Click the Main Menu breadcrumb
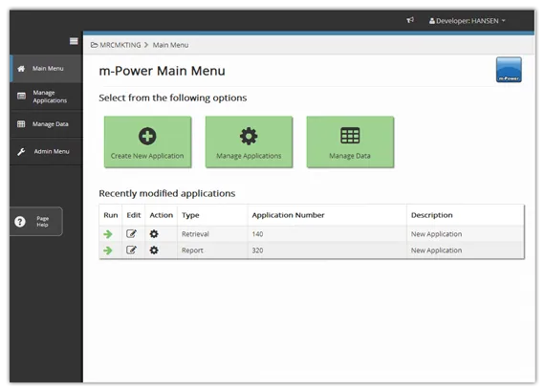545x392 pixels. (170, 45)
